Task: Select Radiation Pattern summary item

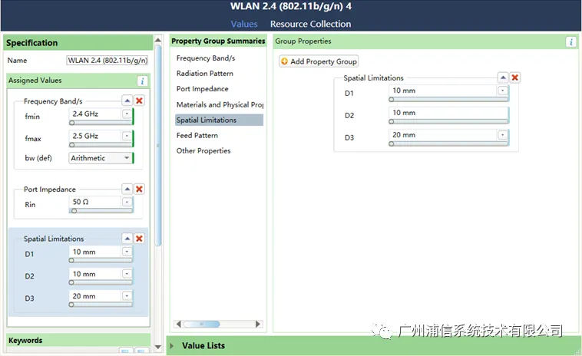Action: [x=219, y=74]
